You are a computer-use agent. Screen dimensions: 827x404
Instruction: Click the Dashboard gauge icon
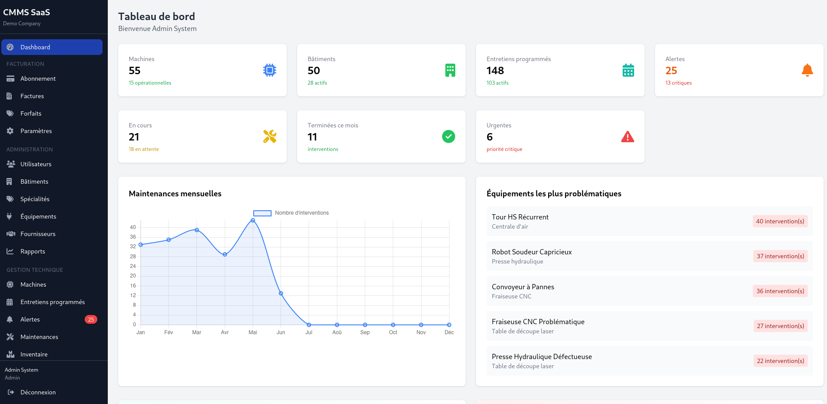(x=10, y=47)
